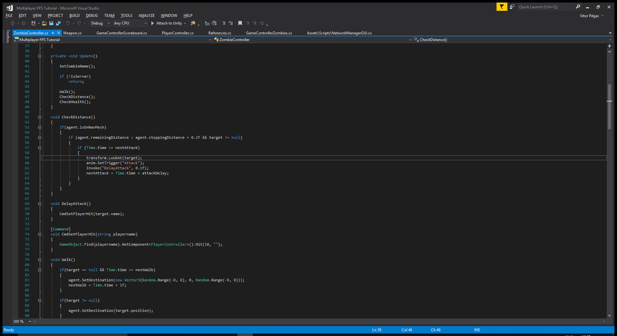
Task: Toggle a bookmark using the bookmark flag icon
Action: coord(240,23)
